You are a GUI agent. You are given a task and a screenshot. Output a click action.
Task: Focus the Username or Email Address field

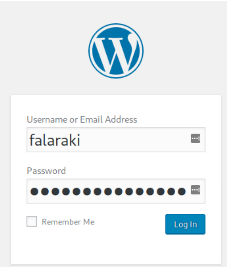(116, 140)
